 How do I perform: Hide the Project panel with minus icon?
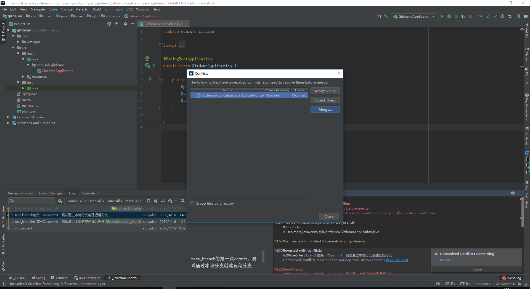[133, 24]
